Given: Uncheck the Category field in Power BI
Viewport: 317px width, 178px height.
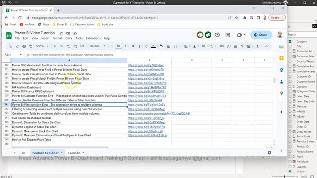Looking at the screenshot, I should [x=290, y=41].
